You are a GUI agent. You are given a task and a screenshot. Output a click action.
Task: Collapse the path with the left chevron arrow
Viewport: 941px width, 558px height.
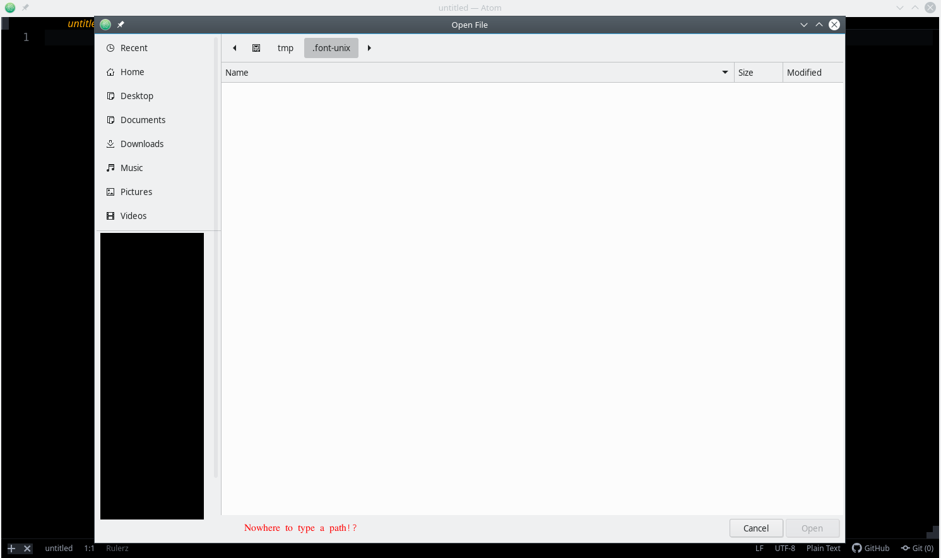[x=234, y=47]
